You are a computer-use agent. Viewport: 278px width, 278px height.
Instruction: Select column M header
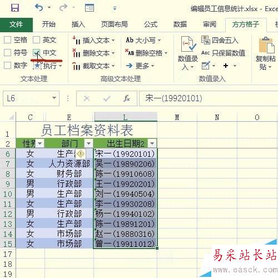pos(177,117)
